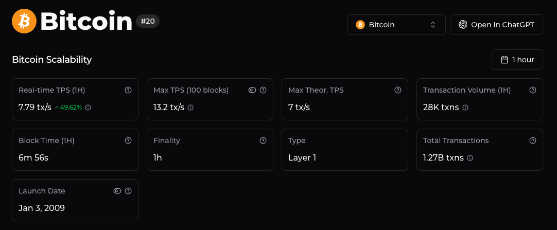Screen dimensions: 557x230
Task: Click info icon beside 49.62% change
Action: [x=88, y=108]
